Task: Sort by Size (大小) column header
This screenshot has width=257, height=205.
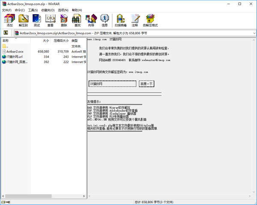Action: tap(41, 40)
